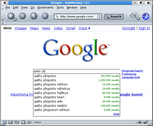
Task: Open the Language Tools link
Action: (131, 77)
